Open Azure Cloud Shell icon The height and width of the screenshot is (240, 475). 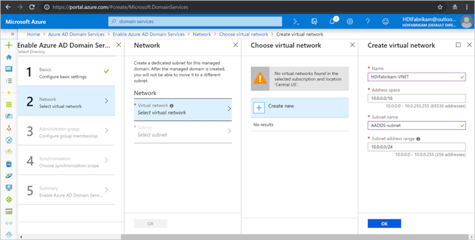coord(296,21)
